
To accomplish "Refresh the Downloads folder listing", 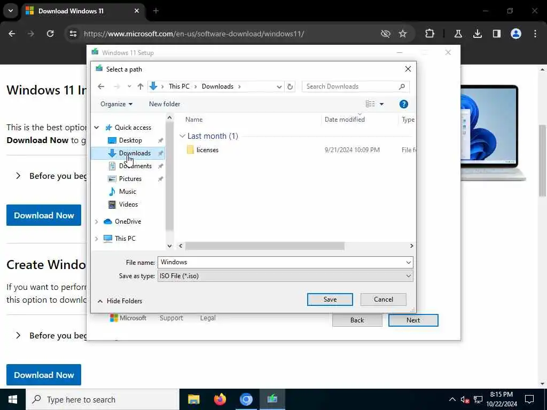I will tap(290, 86).
